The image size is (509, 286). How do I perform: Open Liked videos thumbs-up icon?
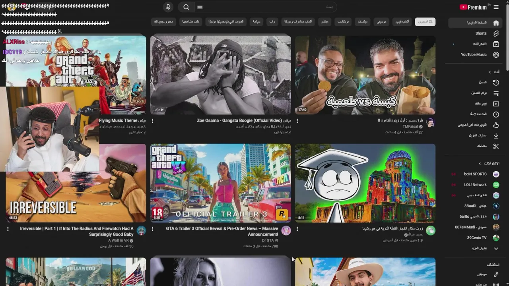tap(496, 125)
